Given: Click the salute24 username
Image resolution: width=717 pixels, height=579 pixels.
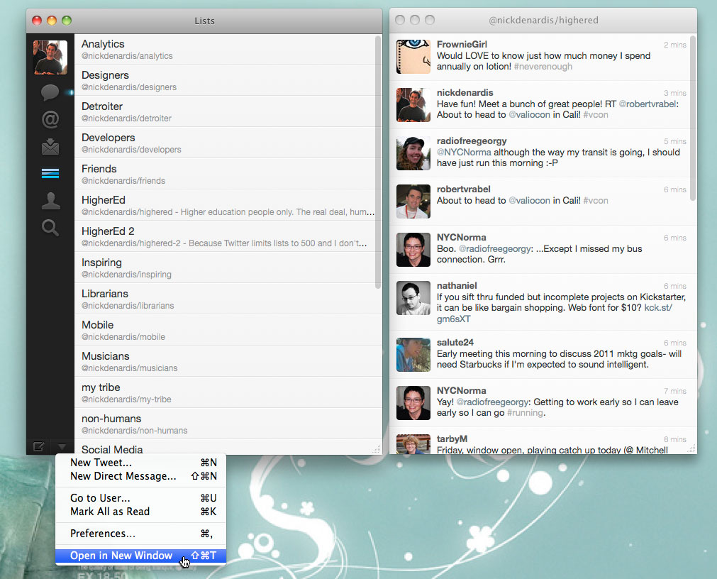Looking at the screenshot, I should point(455,343).
